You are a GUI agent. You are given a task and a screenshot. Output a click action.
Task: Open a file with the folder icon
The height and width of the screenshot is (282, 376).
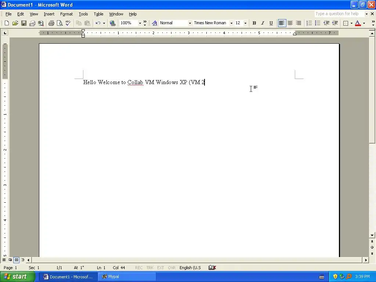[x=15, y=23]
